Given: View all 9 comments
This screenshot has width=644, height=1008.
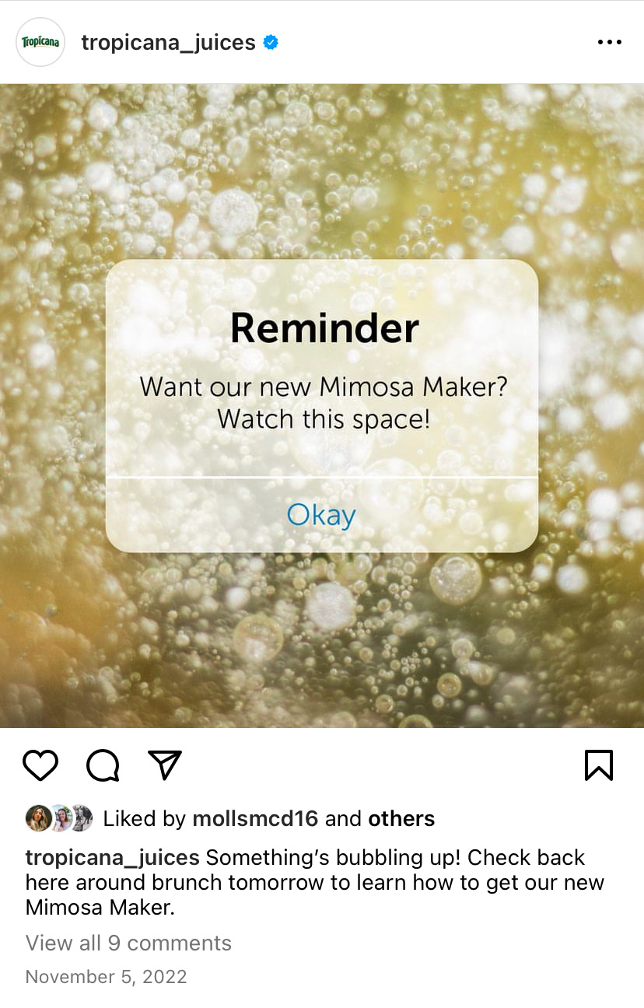Looking at the screenshot, I should coord(128,943).
